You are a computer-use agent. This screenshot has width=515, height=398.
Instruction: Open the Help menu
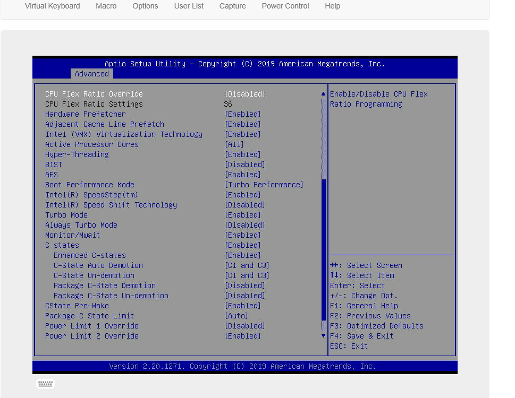(x=332, y=6)
